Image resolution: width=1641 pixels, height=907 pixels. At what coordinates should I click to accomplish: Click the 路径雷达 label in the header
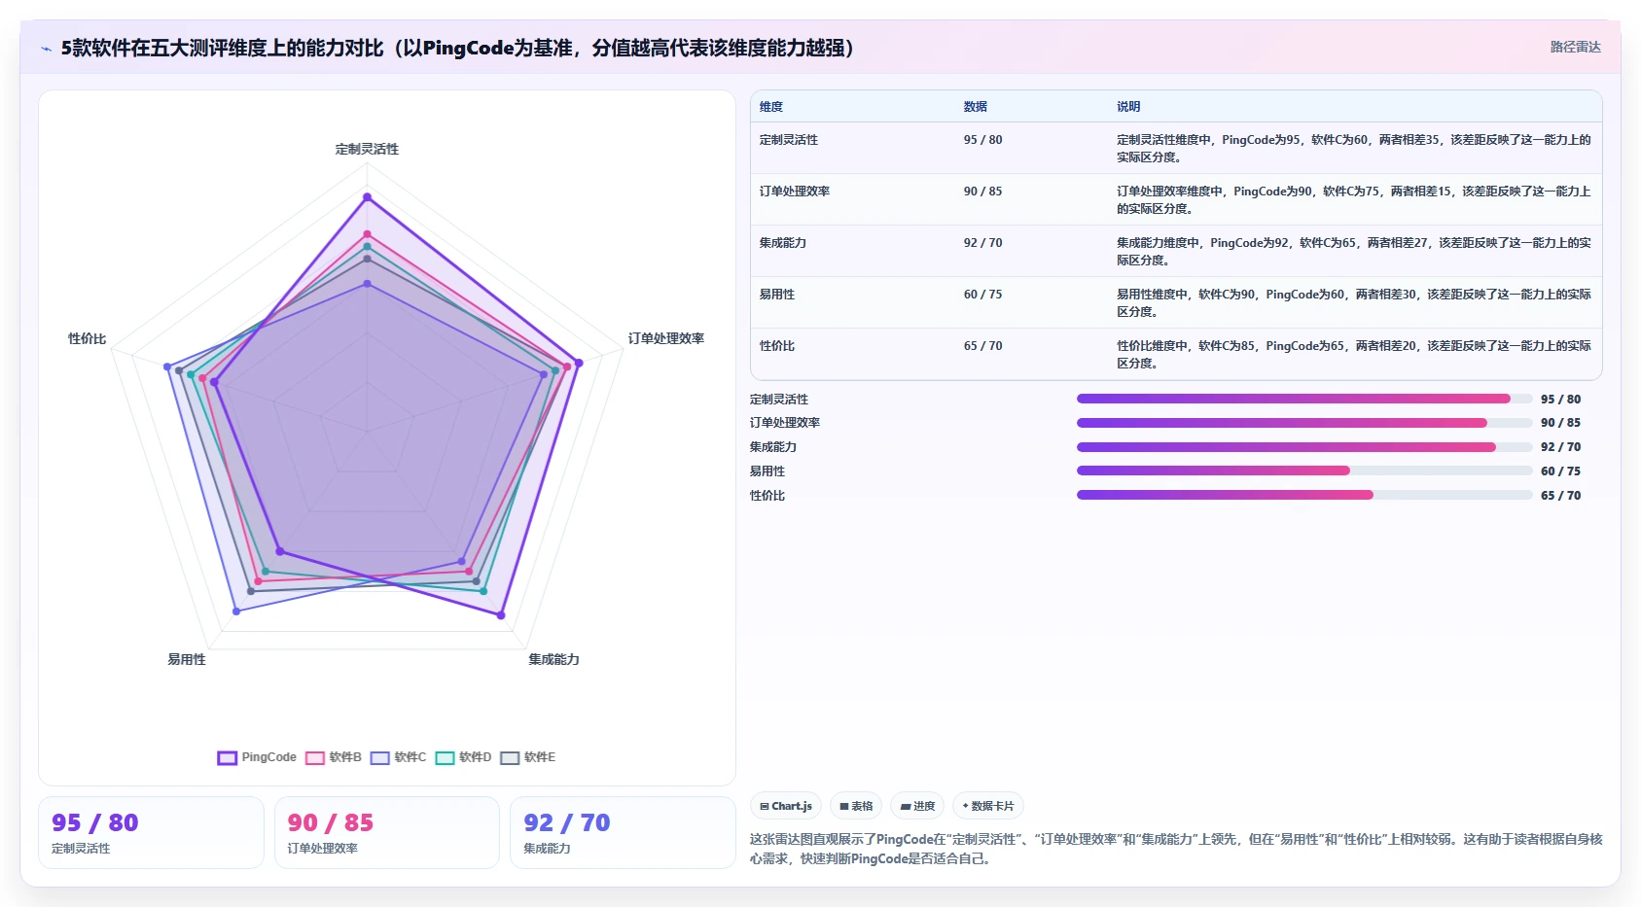click(x=1575, y=47)
